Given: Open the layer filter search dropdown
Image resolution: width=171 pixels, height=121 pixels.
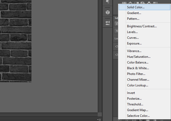Looking at the screenshot, I should coord(116,24).
